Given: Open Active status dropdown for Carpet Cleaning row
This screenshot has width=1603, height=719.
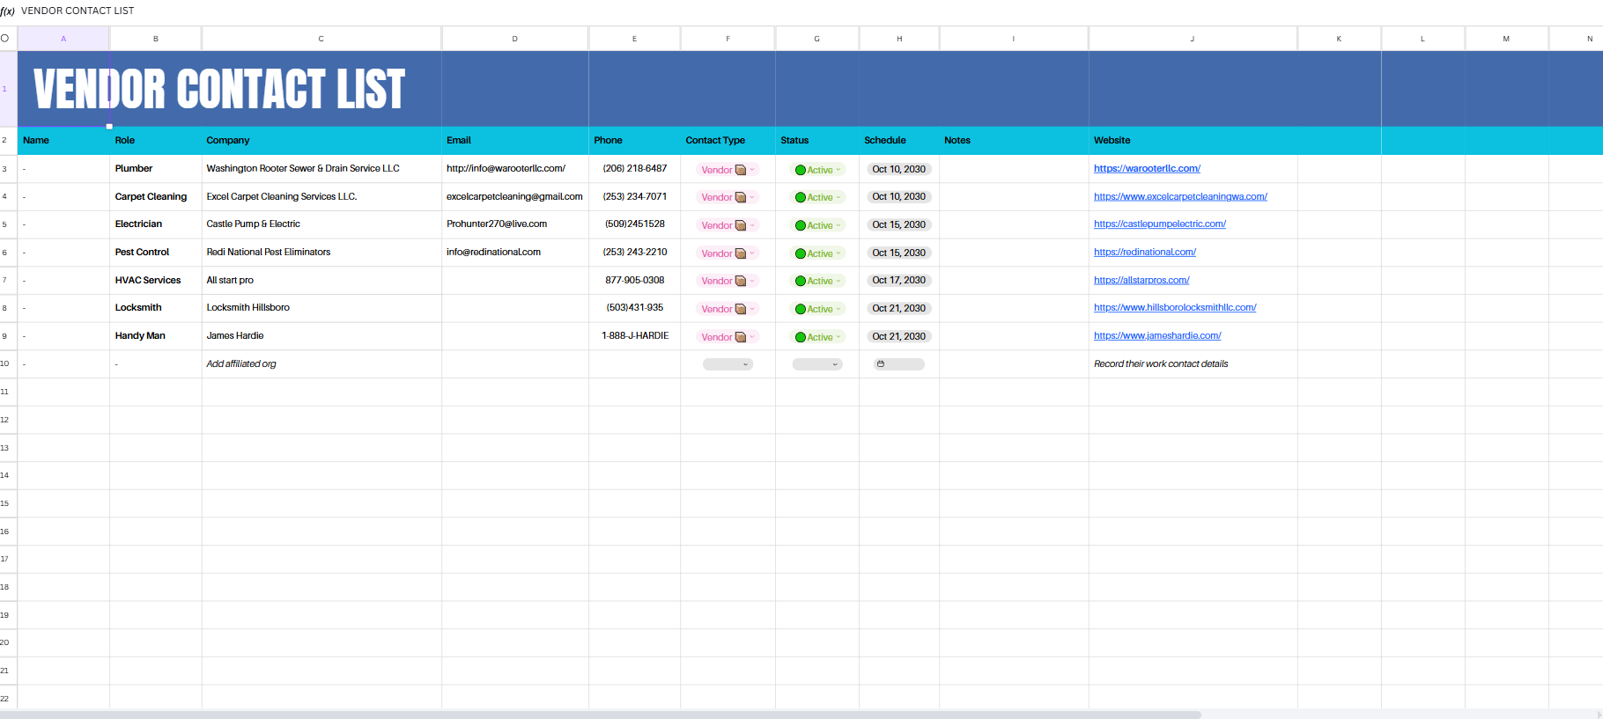Looking at the screenshot, I should (x=818, y=197).
